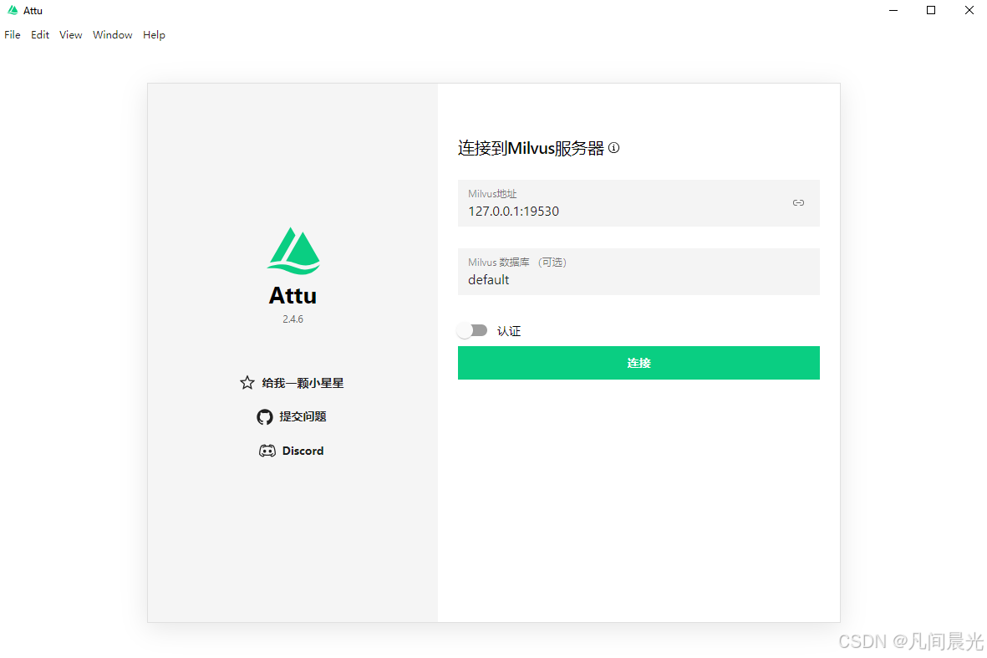Click the version number 2.4.6
Screen dimensions: 987x658
pyautogui.click(x=293, y=319)
